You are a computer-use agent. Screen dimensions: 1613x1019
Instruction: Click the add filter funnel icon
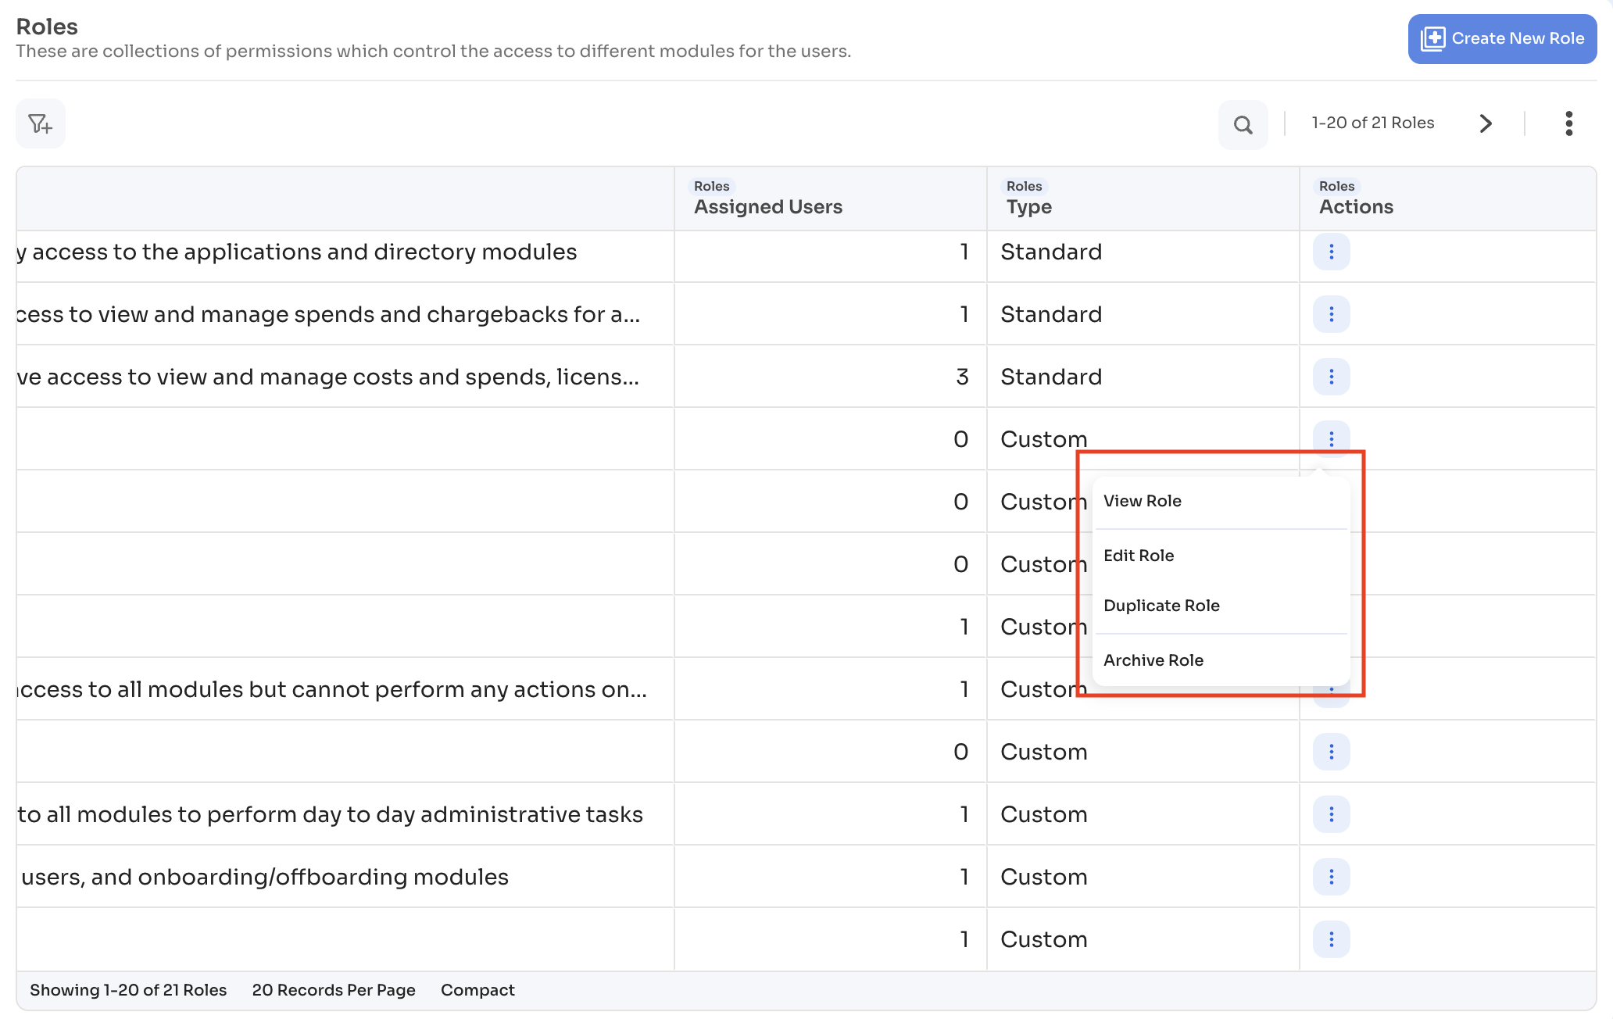[x=40, y=123]
